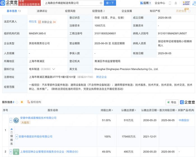The width and height of the screenshot is (196, 157).
Task: Click the orange bell icon beside 股东信息
Action: [22, 102]
